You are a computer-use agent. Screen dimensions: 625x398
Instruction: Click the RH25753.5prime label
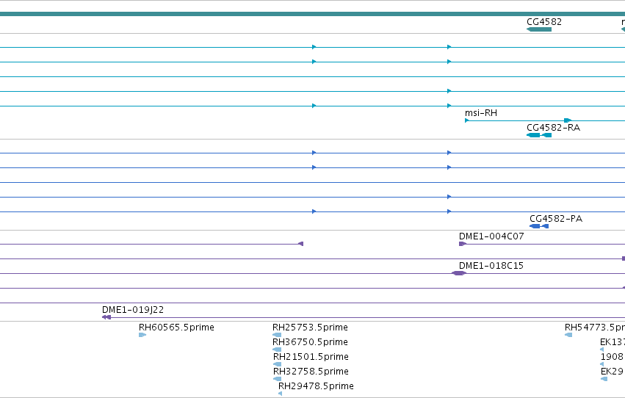click(x=310, y=328)
